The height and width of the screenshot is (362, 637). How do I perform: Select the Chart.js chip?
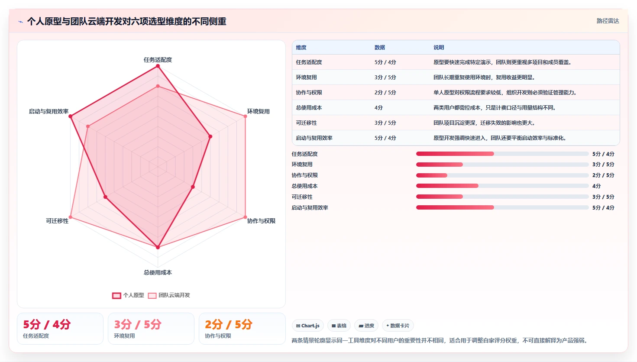[308, 326]
